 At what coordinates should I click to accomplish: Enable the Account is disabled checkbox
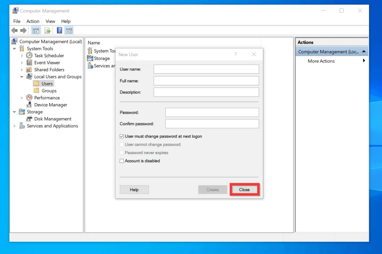[x=122, y=161]
